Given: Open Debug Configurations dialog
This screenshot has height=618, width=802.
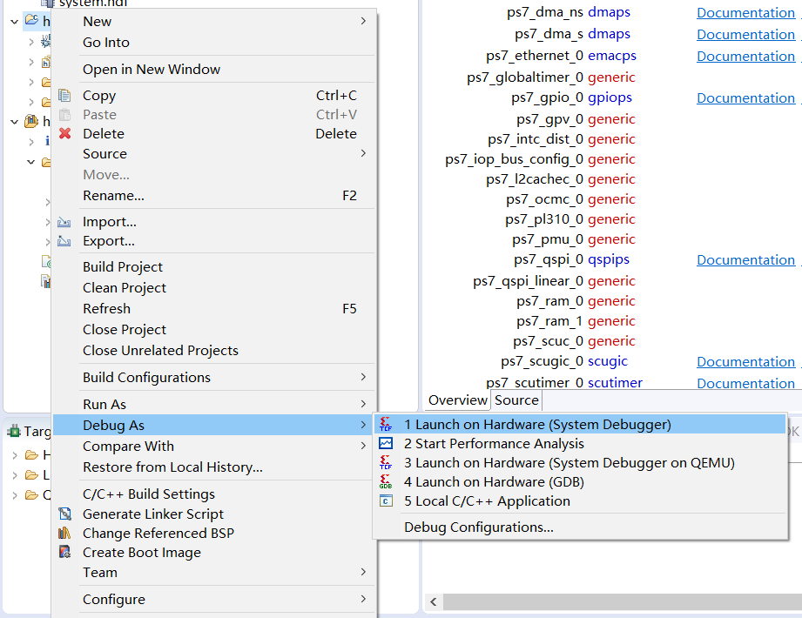Looking at the screenshot, I should pyautogui.click(x=478, y=527).
